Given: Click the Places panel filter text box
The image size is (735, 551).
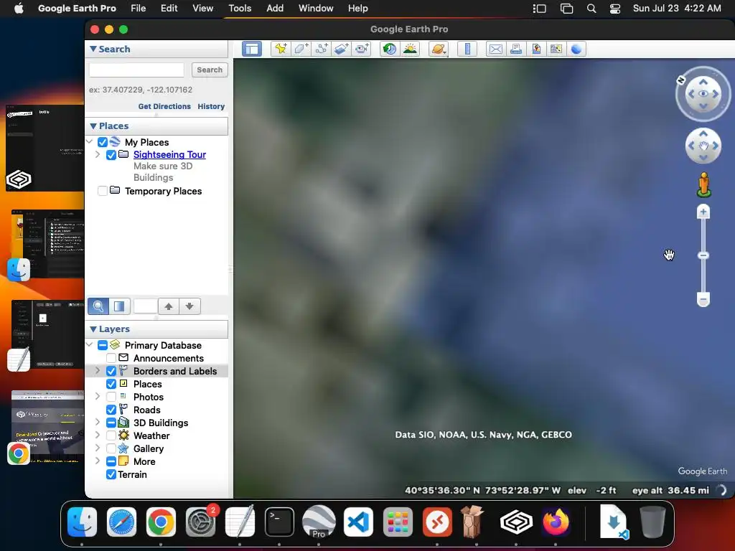Looking at the screenshot, I should 146,306.
